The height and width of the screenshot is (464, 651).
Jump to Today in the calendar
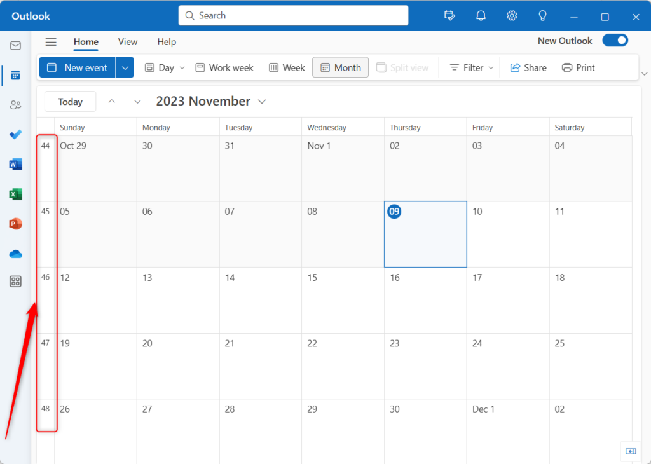coord(70,101)
